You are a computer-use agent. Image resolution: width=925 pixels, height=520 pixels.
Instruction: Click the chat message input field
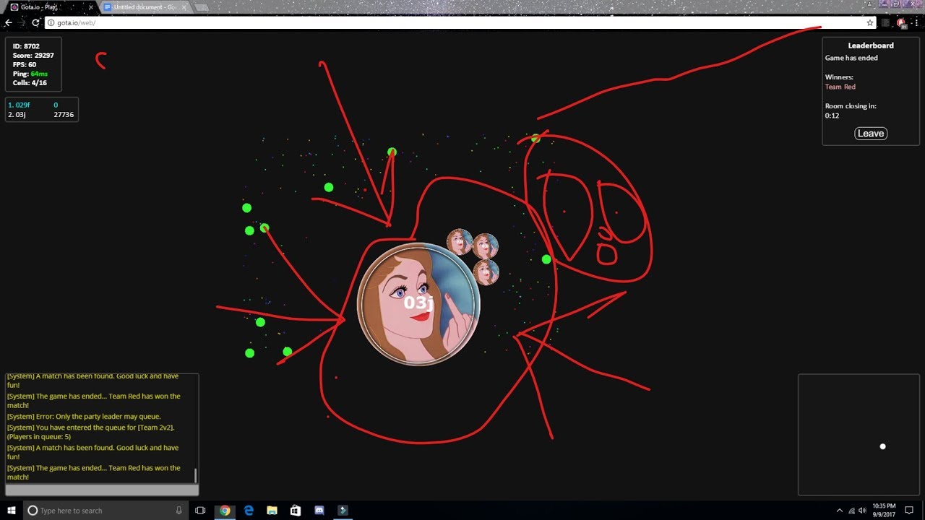(x=102, y=490)
